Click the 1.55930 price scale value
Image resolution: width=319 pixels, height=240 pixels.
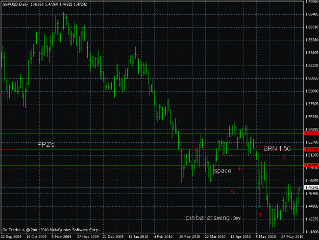pos(311,117)
